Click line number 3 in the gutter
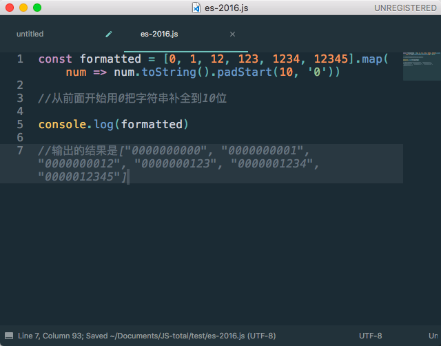The width and height of the screenshot is (441, 346). coord(20,98)
